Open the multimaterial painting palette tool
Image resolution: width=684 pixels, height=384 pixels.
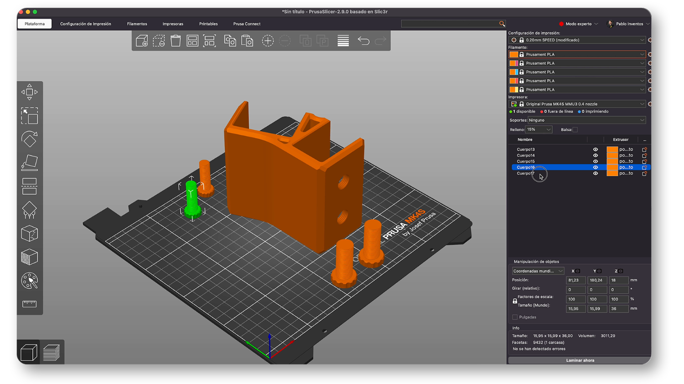(x=29, y=281)
